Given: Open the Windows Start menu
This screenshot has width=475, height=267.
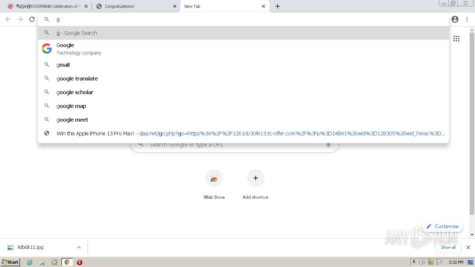Looking at the screenshot, I should [10, 262].
